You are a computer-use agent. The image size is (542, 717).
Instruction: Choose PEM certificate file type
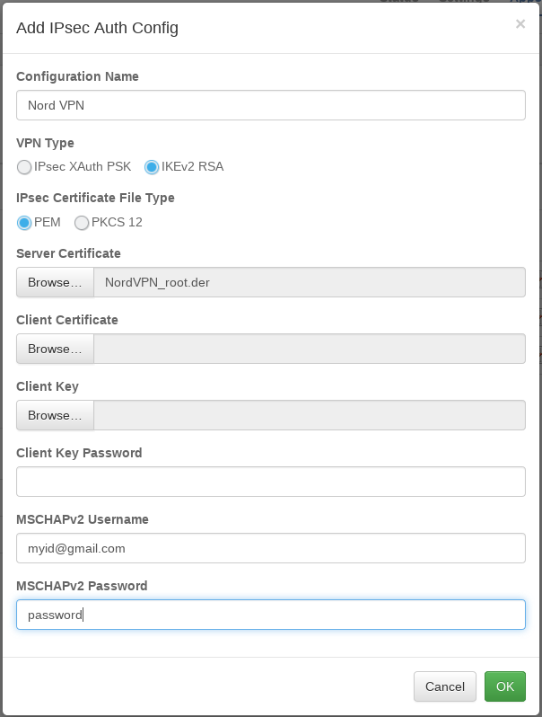pyautogui.click(x=24, y=223)
